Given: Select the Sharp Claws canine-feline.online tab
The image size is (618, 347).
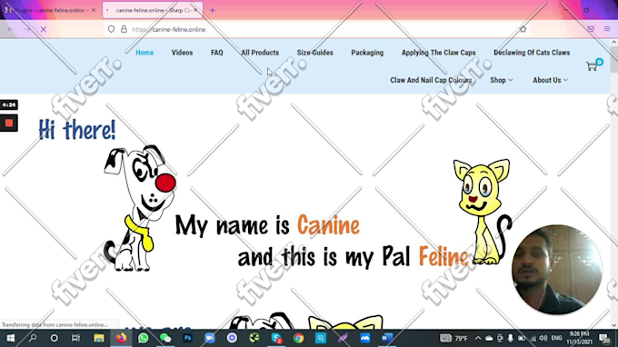Looking at the screenshot, I should (x=153, y=10).
